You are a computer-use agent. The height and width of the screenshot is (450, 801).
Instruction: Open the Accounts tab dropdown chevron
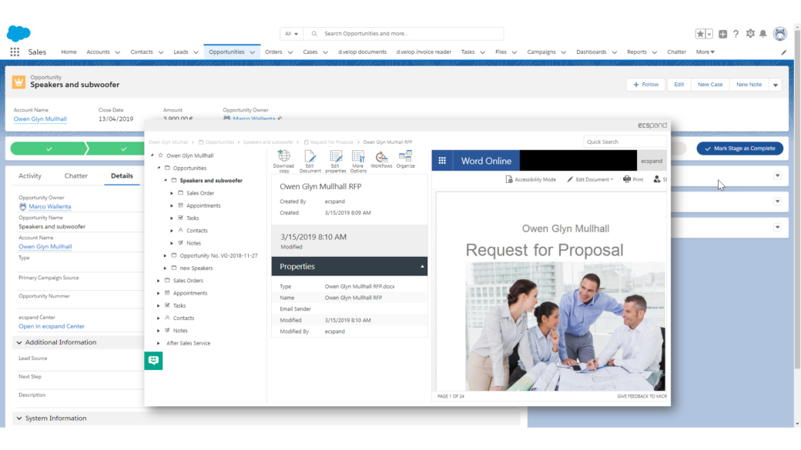(x=118, y=52)
